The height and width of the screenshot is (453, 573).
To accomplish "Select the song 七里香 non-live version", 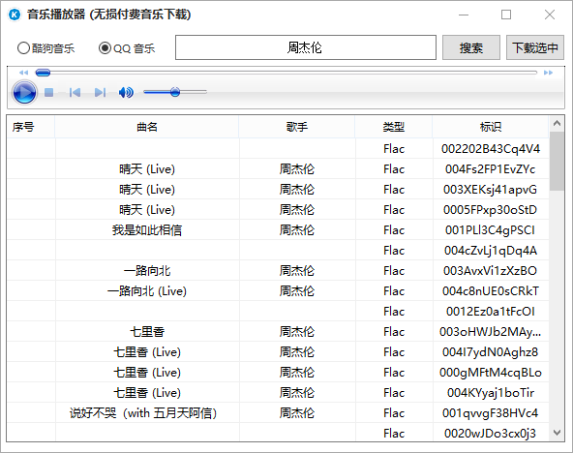I will tap(278, 332).
